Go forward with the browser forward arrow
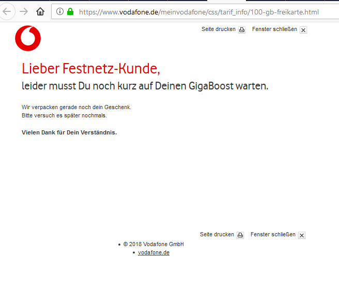 [24, 11]
